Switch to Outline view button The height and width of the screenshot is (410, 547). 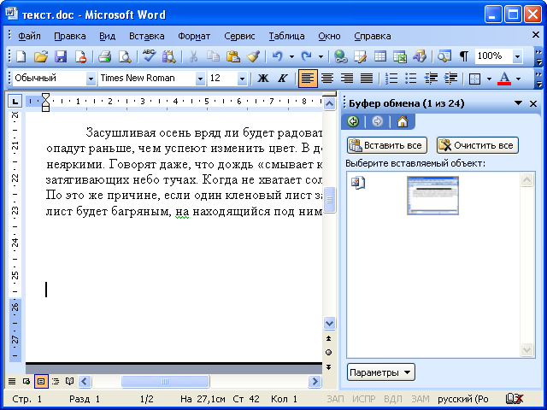tap(55, 381)
